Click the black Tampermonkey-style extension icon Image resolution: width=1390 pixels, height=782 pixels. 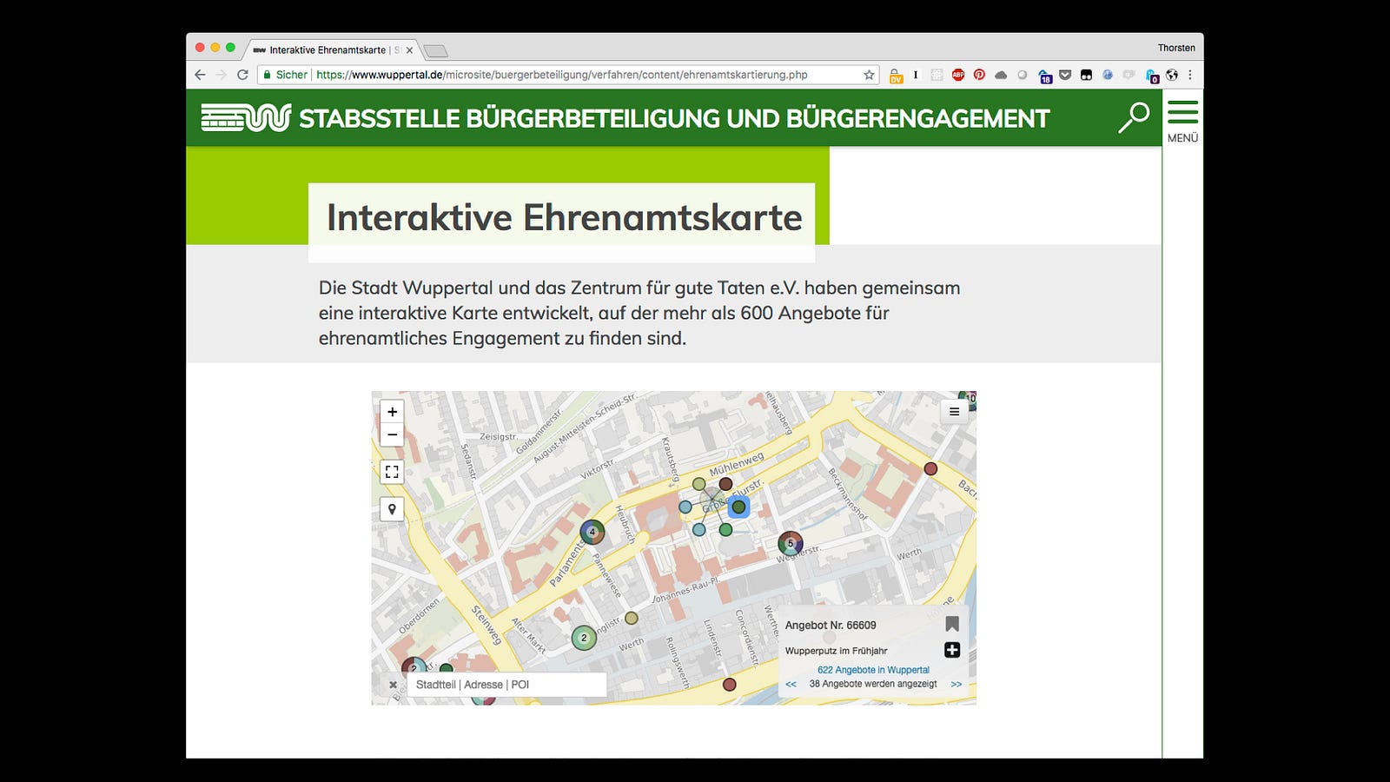click(x=1086, y=75)
